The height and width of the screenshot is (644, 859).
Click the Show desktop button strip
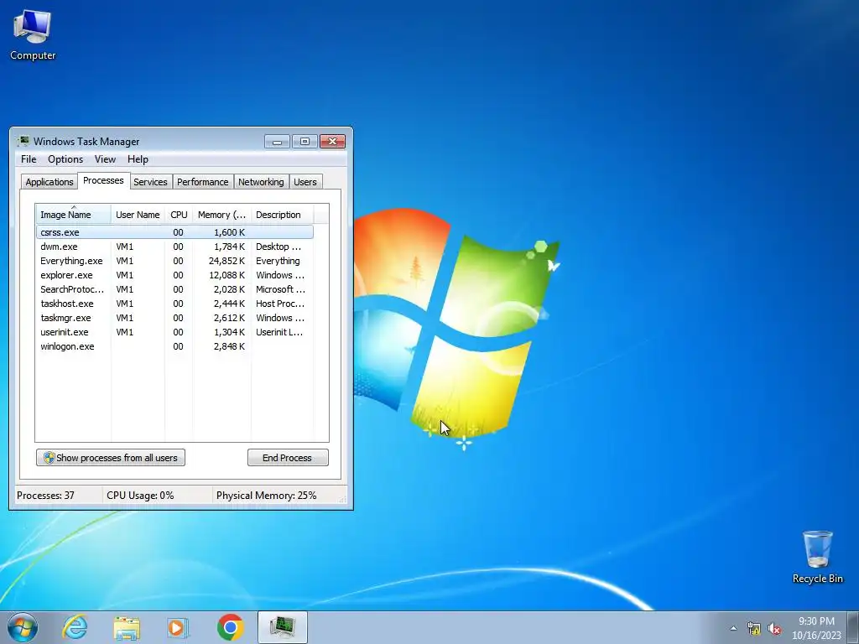tap(854, 627)
